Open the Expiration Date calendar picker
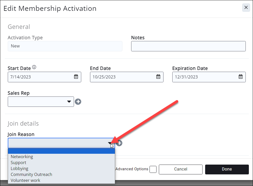This screenshot has width=253, height=186. (241, 77)
